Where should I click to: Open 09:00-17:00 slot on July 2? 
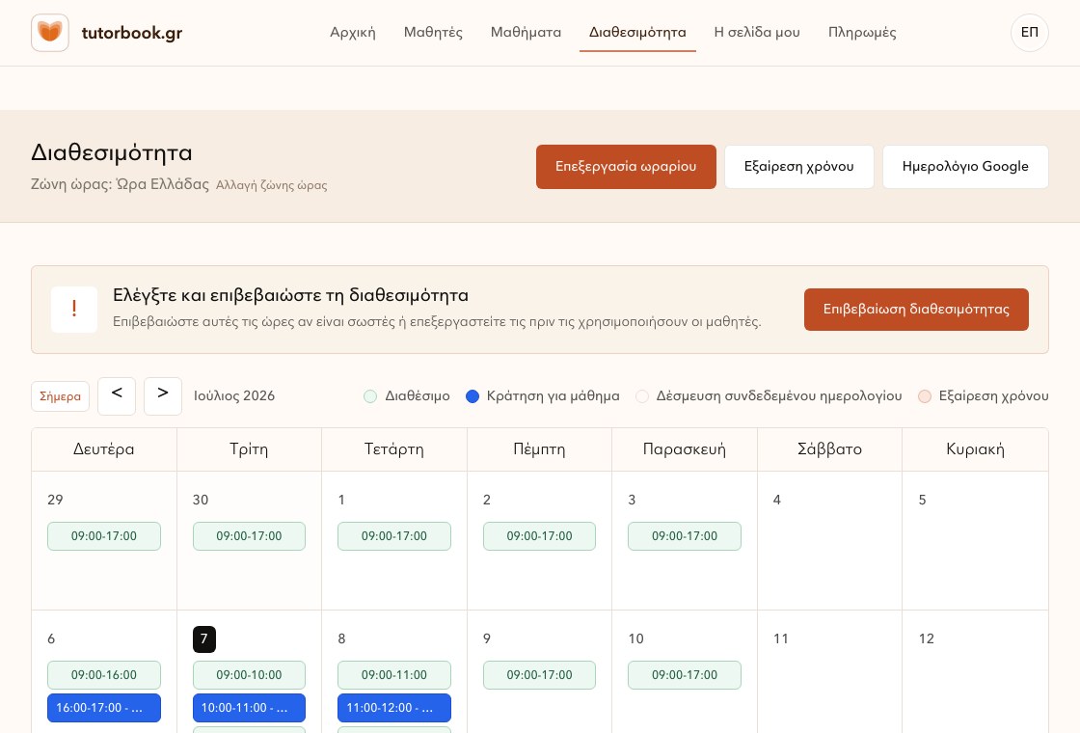pos(539,536)
